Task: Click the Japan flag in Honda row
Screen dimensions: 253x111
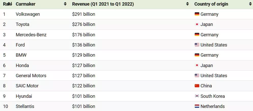Action: pos(197,66)
